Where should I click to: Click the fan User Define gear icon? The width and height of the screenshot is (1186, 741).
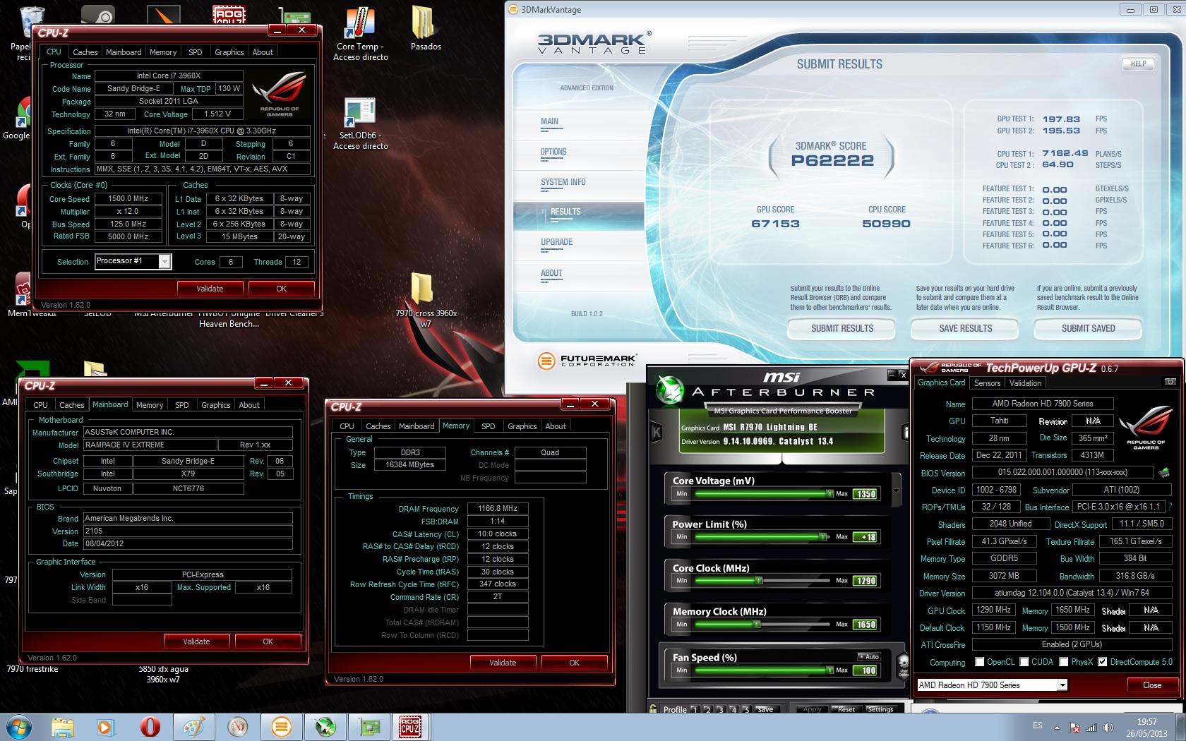pyautogui.click(x=903, y=665)
